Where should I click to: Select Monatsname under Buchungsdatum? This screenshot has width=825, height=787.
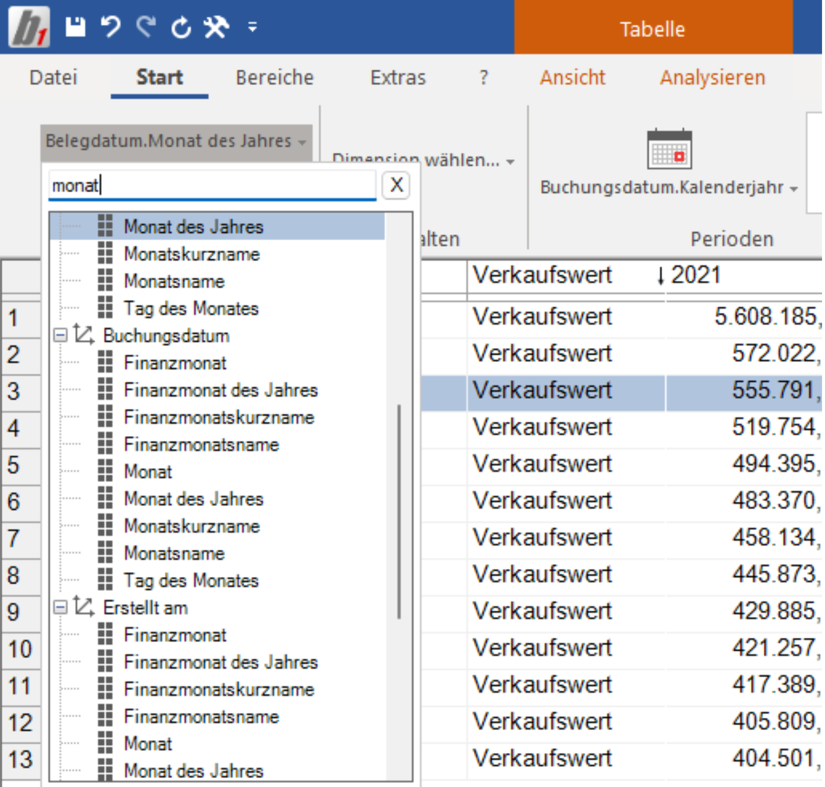[174, 553]
